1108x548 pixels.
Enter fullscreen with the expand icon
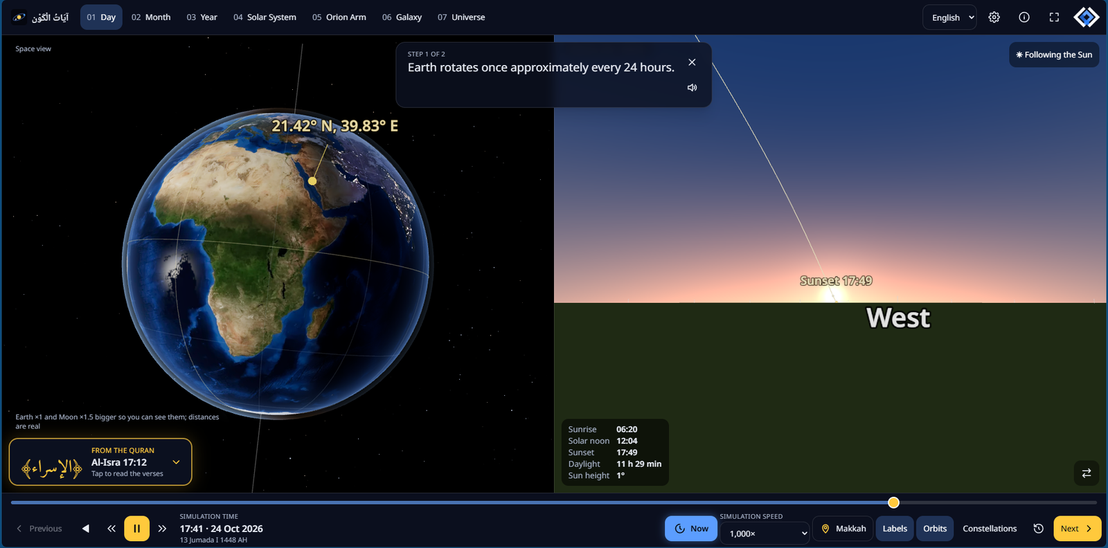(x=1054, y=17)
